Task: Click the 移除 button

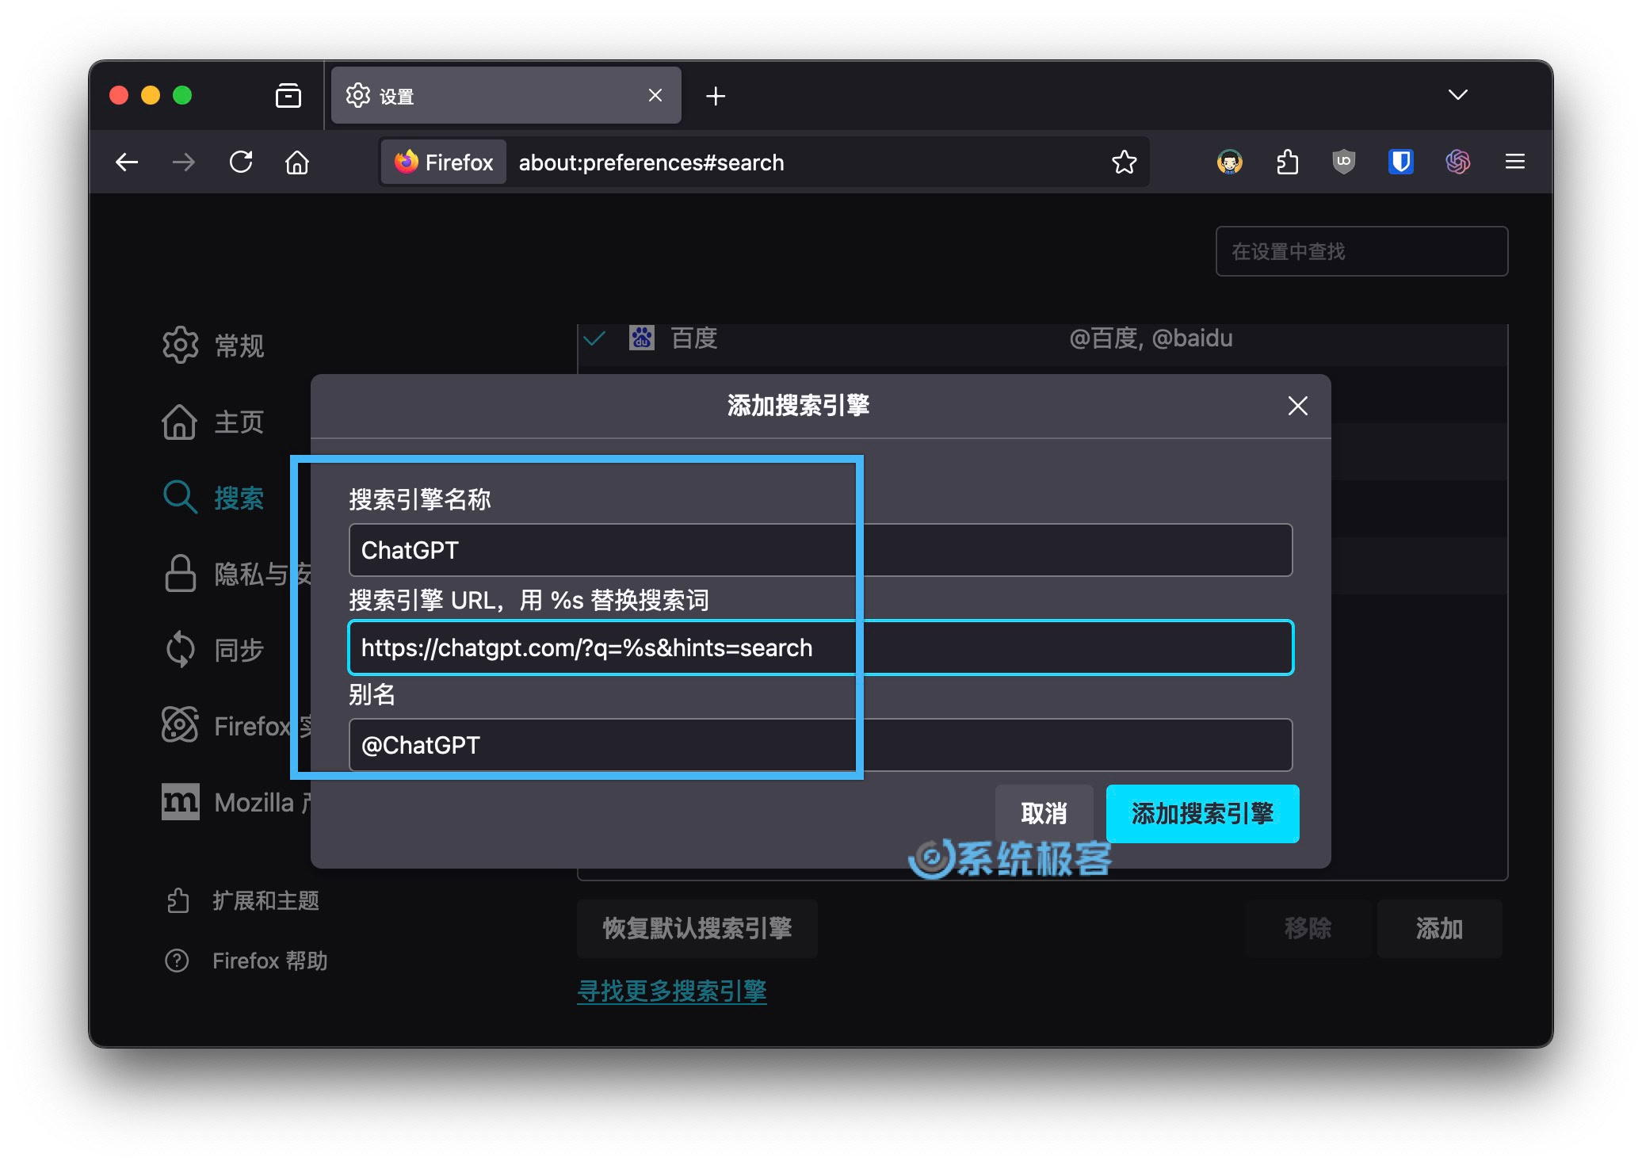Action: (1308, 928)
